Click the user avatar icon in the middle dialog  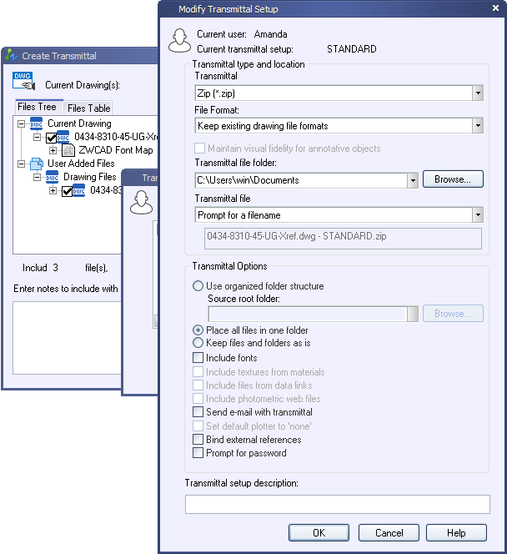click(141, 203)
